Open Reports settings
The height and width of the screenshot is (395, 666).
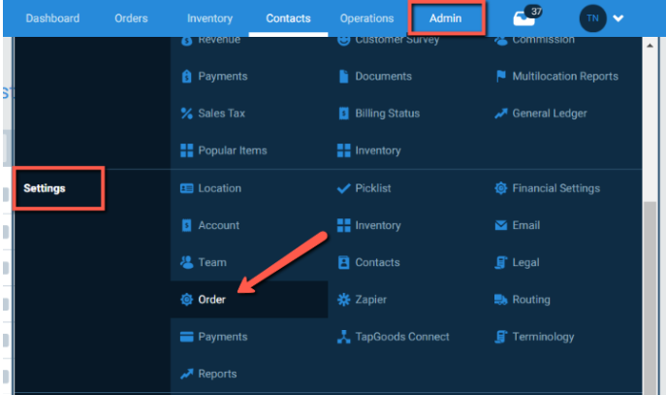[x=217, y=374]
